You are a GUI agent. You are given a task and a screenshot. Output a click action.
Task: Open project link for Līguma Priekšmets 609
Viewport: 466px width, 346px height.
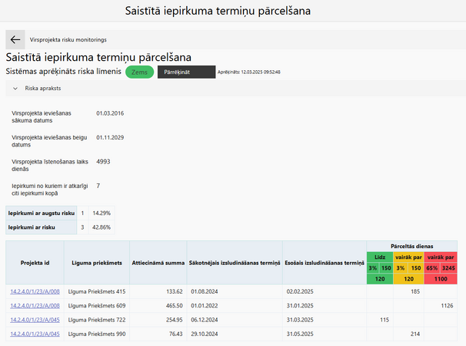[x=35, y=306]
